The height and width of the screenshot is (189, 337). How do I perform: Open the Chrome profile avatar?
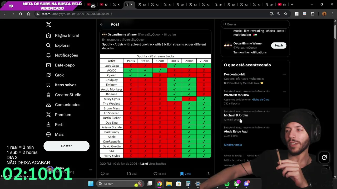pos(324,14)
